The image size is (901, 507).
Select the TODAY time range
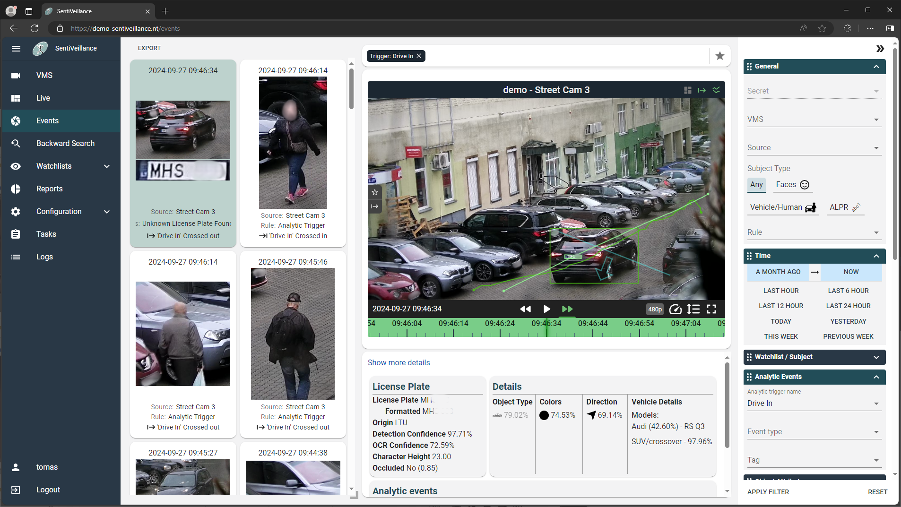781,321
